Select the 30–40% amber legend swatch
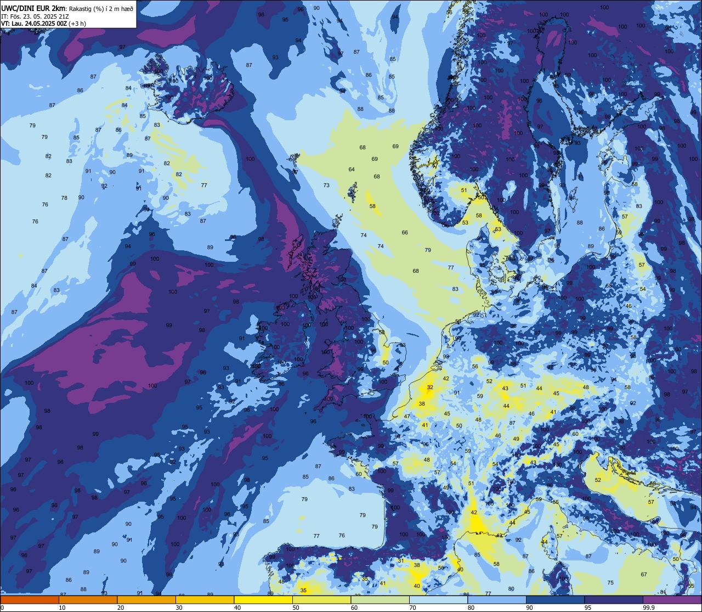Image resolution: width=702 pixels, height=612 pixels. point(205,600)
